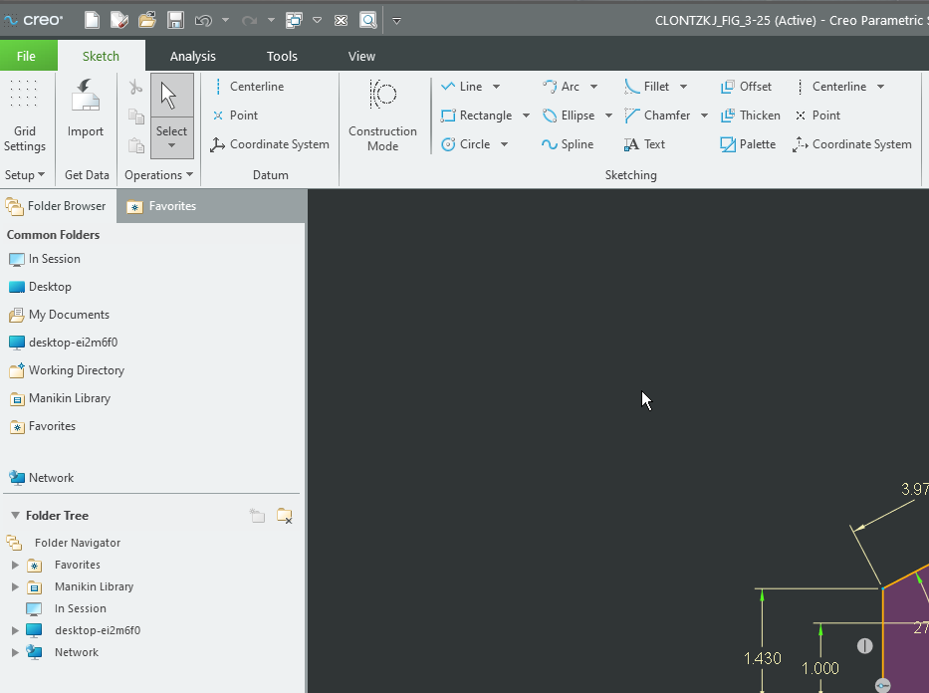The width and height of the screenshot is (929, 693).
Task: Select the Line sketching tool
Action: (x=468, y=86)
